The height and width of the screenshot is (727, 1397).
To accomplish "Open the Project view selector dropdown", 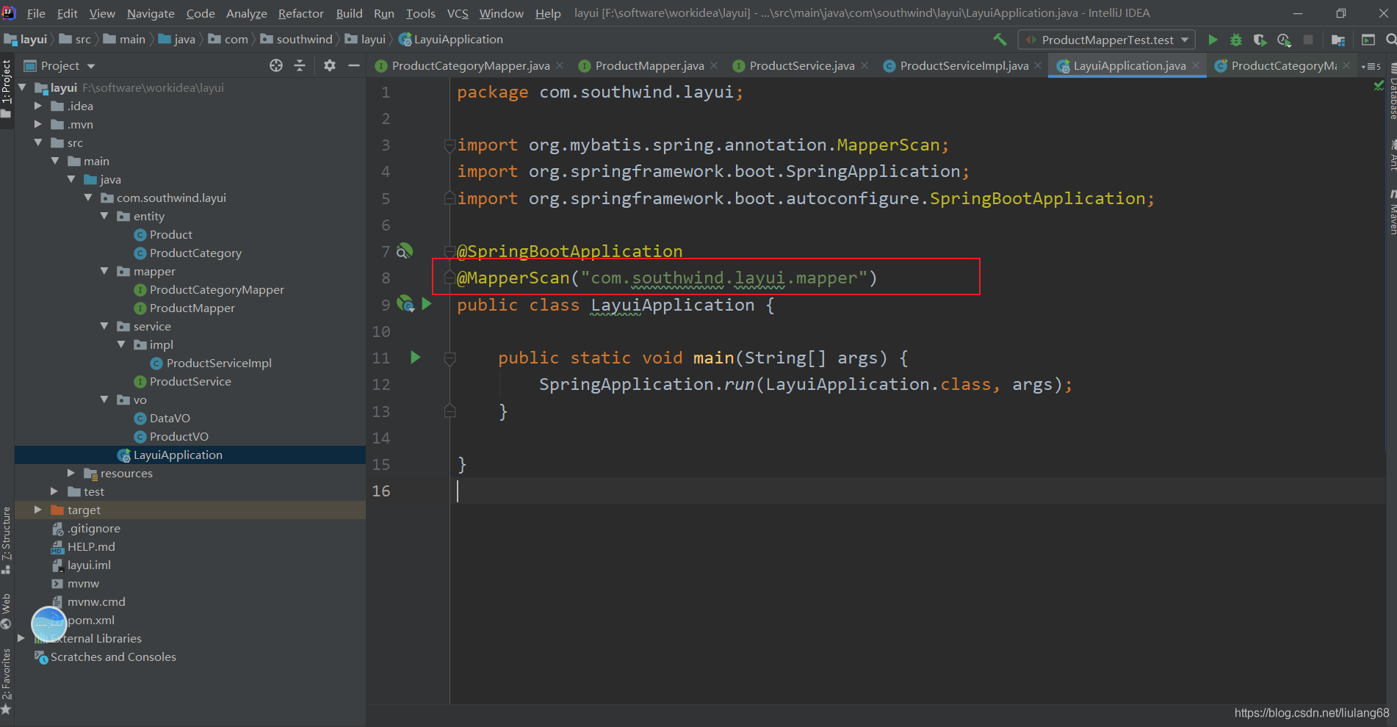I will click(x=91, y=66).
